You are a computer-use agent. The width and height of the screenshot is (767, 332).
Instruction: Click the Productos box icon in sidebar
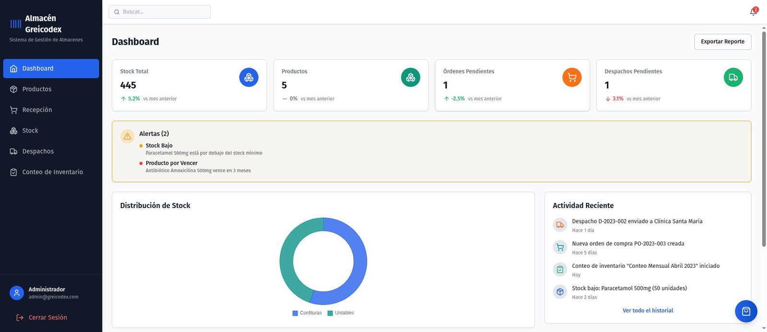pyautogui.click(x=14, y=89)
